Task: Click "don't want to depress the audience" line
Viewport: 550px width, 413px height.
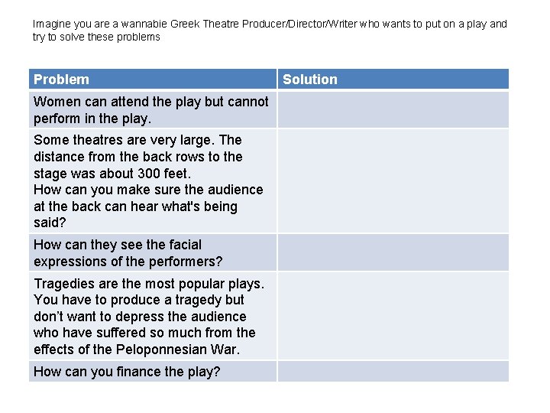Action: click(140, 317)
